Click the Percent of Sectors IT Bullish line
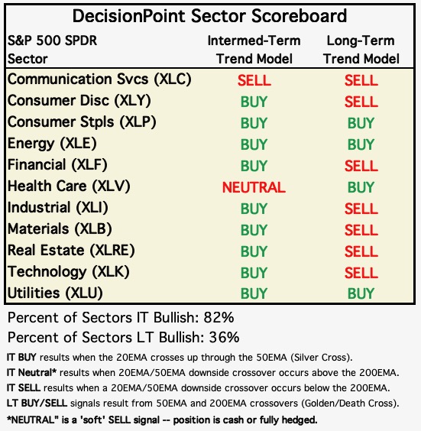This screenshot has width=421, height=431. click(x=121, y=318)
